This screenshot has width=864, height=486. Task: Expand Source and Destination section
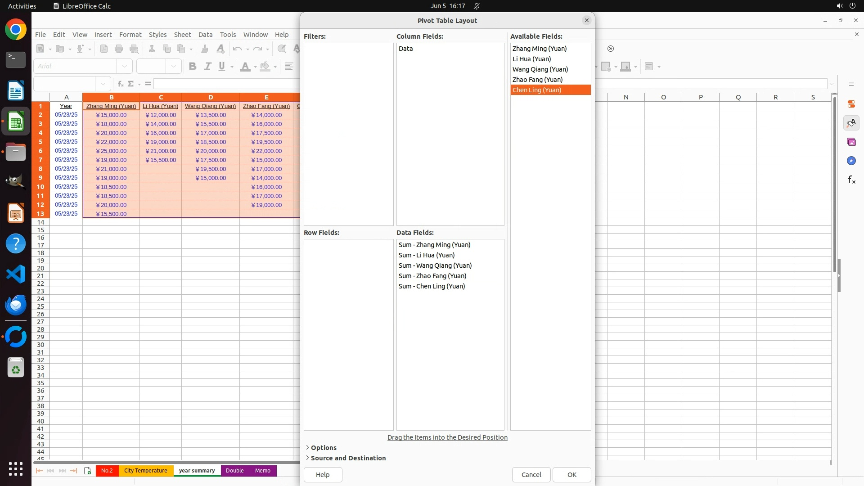click(348, 458)
